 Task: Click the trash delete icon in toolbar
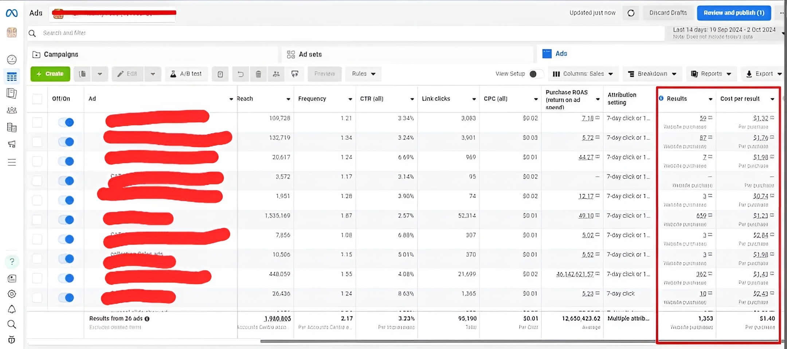pyautogui.click(x=258, y=74)
